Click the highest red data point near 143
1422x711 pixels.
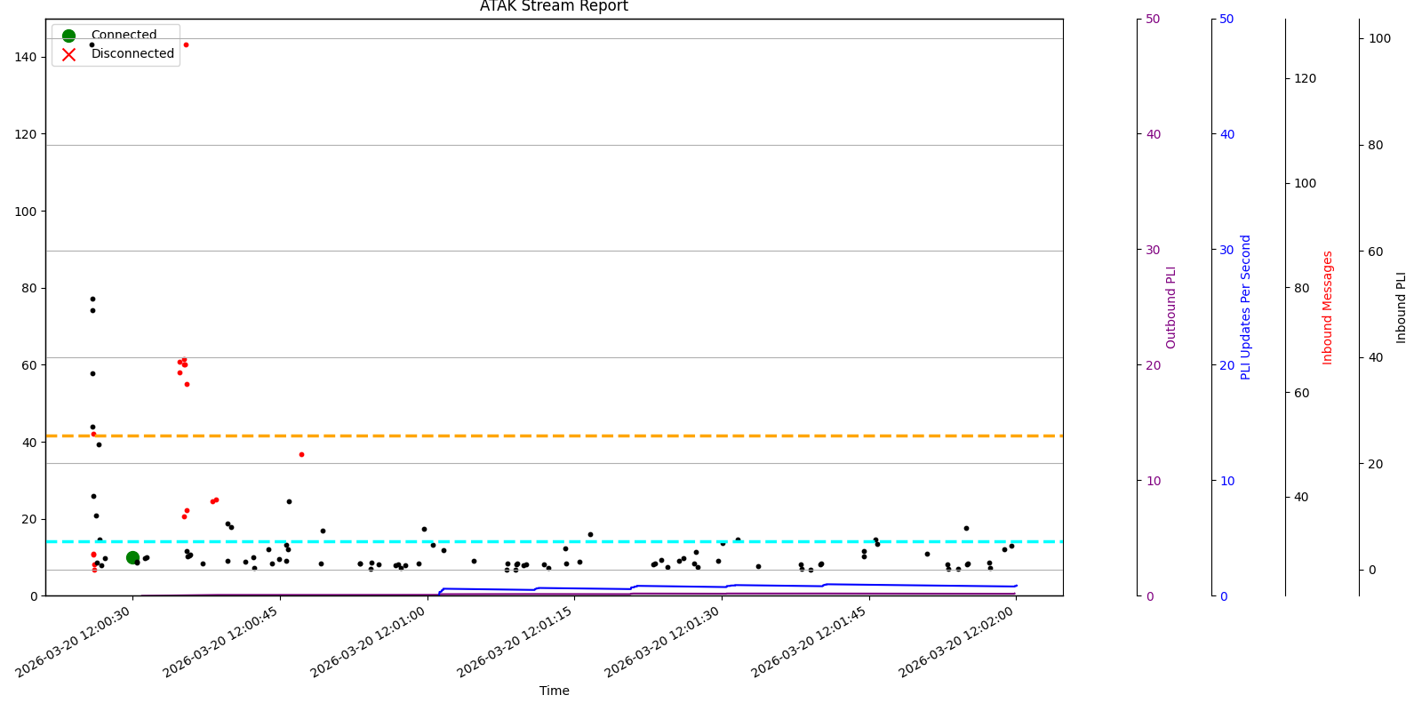(186, 44)
